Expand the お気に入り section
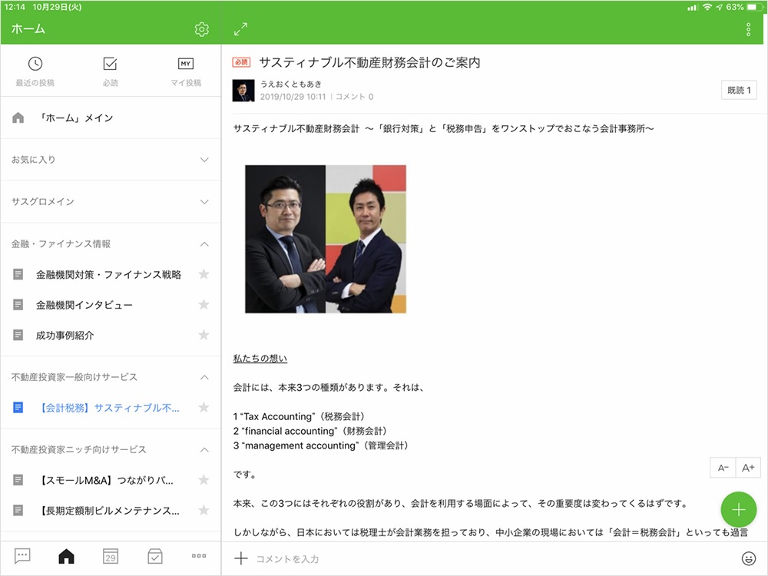Image resolution: width=768 pixels, height=576 pixels. pyautogui.click(x=204, y=160)
